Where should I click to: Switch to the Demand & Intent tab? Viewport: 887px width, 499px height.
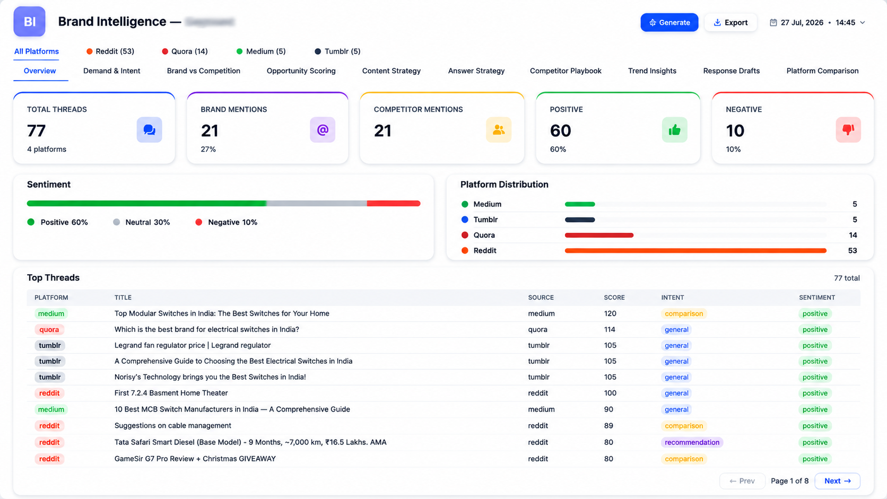111,71
